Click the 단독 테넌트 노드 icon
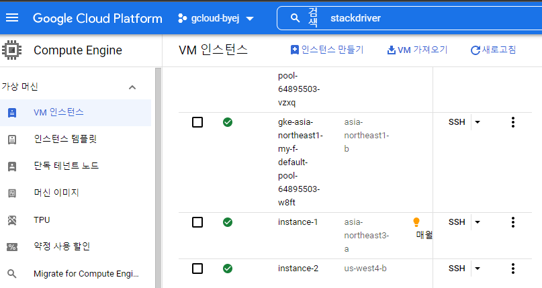 pyautogui.click(x=12, y=166)
